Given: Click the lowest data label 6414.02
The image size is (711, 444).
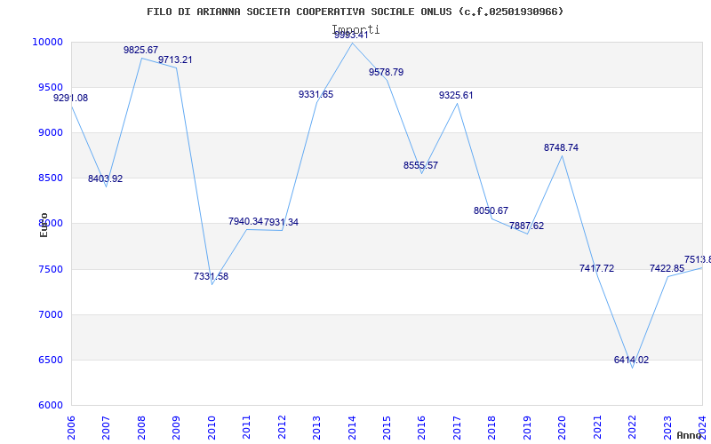Looking at the screenshot, I should (x=631, y=360).
